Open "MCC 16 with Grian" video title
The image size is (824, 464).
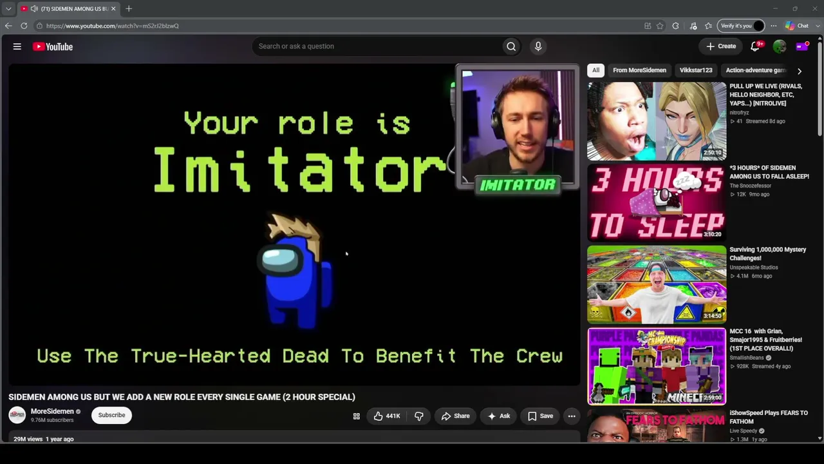[x=766, y=340]
